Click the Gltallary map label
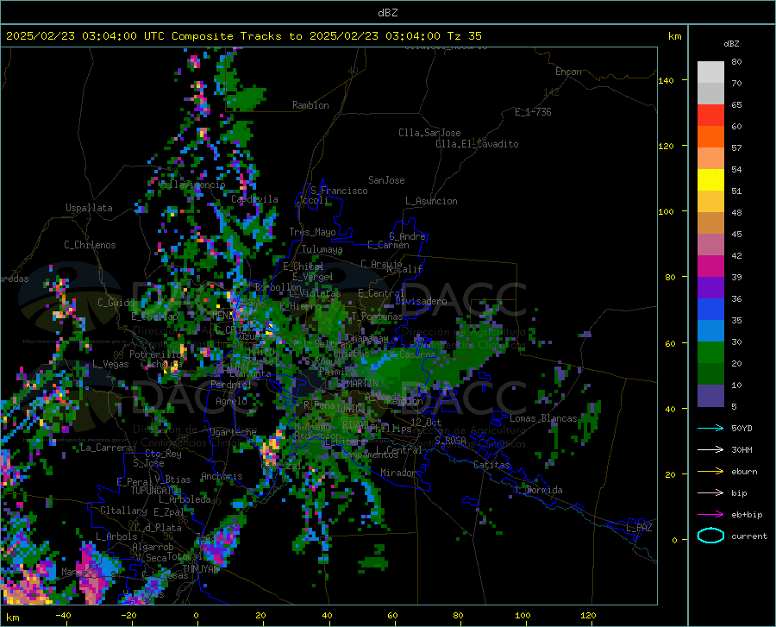 123,511
